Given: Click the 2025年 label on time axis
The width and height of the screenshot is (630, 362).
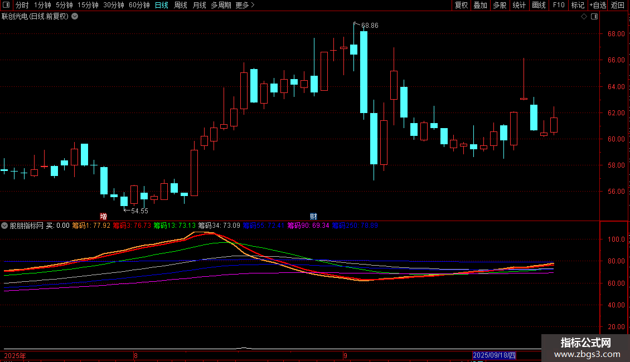Looking at the screenshot, I should click(x=15, y=356).
